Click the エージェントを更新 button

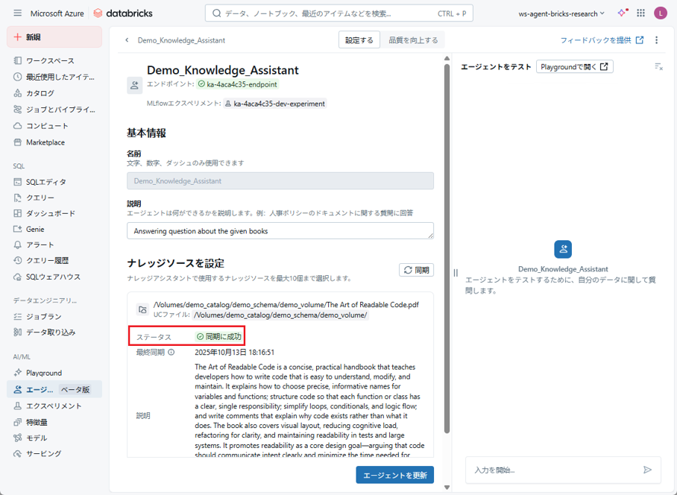(x=394, y=475)
